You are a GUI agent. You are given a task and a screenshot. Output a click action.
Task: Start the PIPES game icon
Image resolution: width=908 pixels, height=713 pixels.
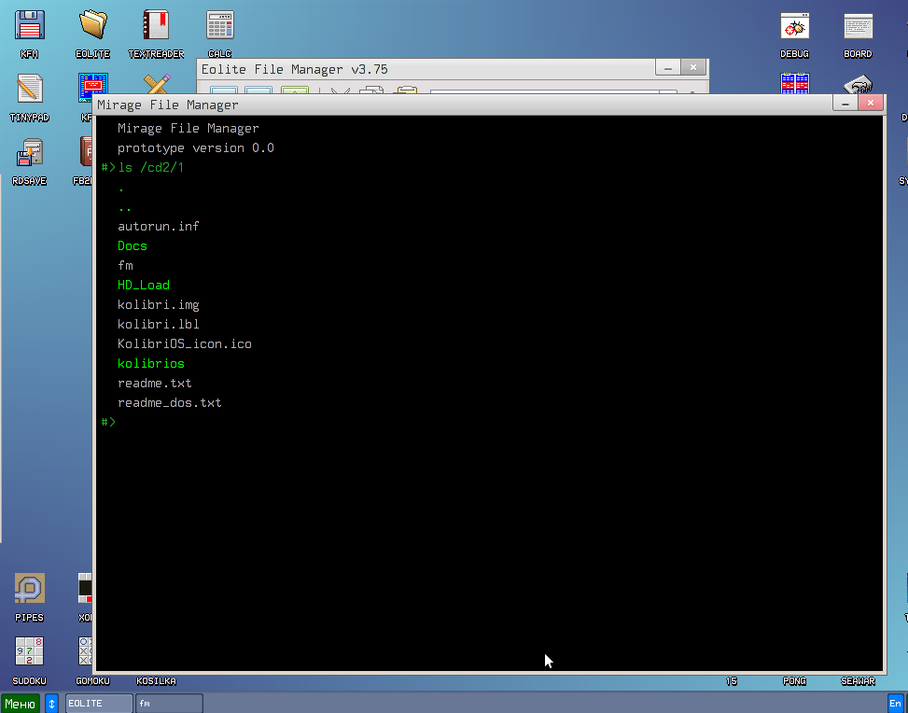pyautogui.click(x=29, y=590)
